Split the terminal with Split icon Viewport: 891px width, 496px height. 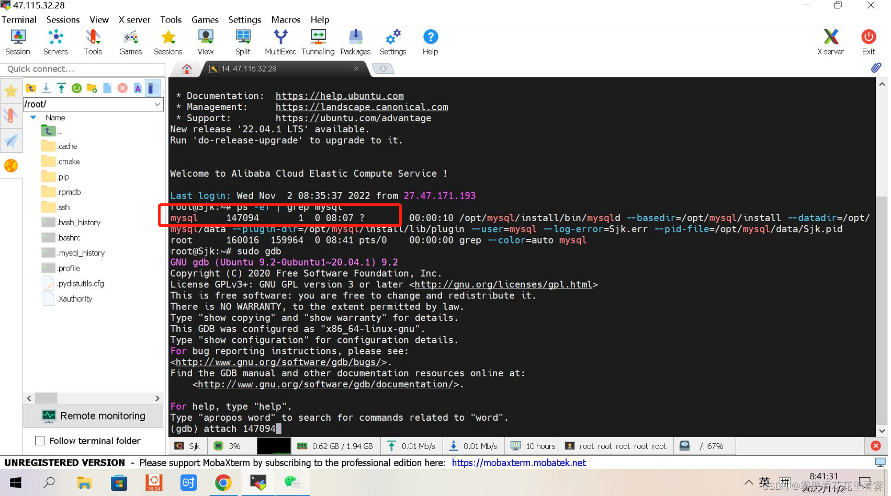(x=243, y=42)
